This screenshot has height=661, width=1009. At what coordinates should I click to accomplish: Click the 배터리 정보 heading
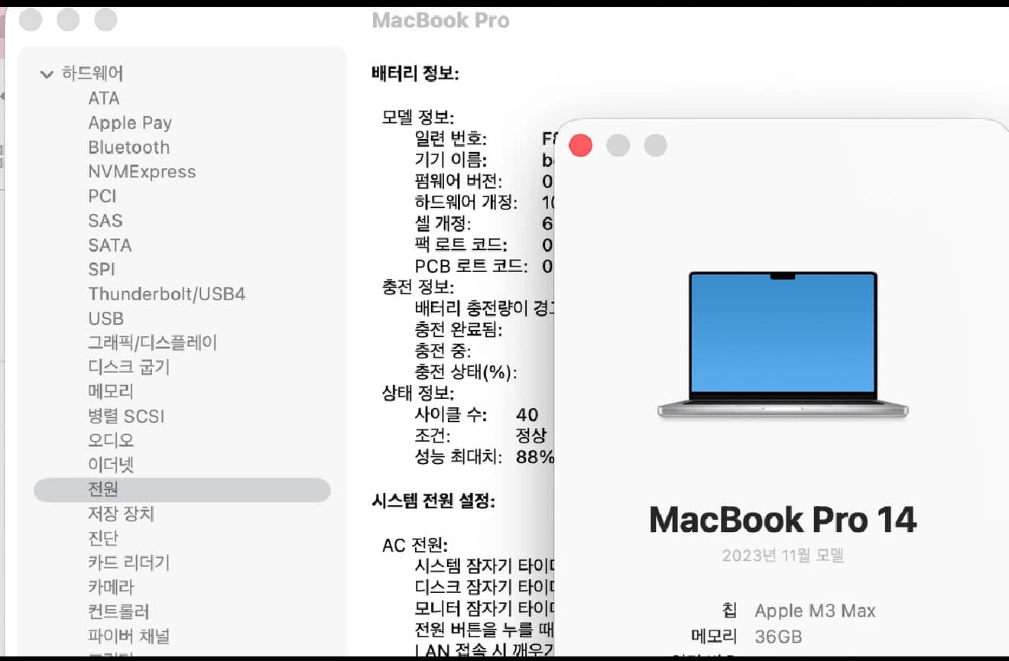(415, 74)
